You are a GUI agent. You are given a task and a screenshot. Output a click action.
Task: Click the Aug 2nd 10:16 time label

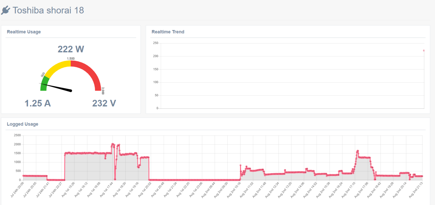(x=234, y=190)
